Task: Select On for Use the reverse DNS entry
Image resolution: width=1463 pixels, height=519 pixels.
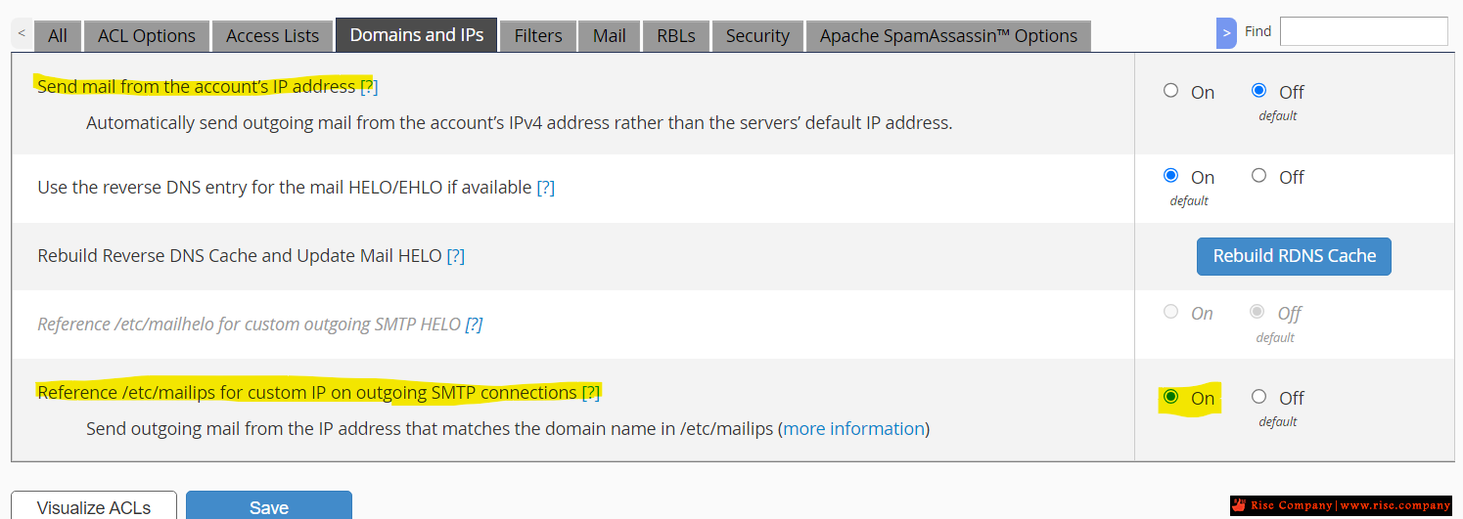Action: tap(1170, 176)
